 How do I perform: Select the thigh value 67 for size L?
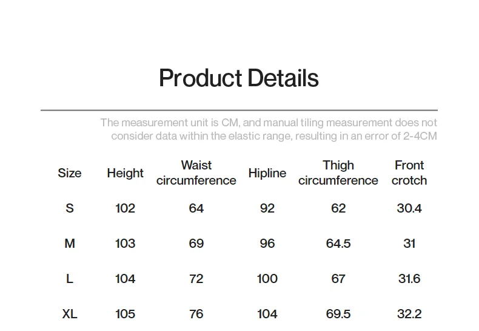338,279
